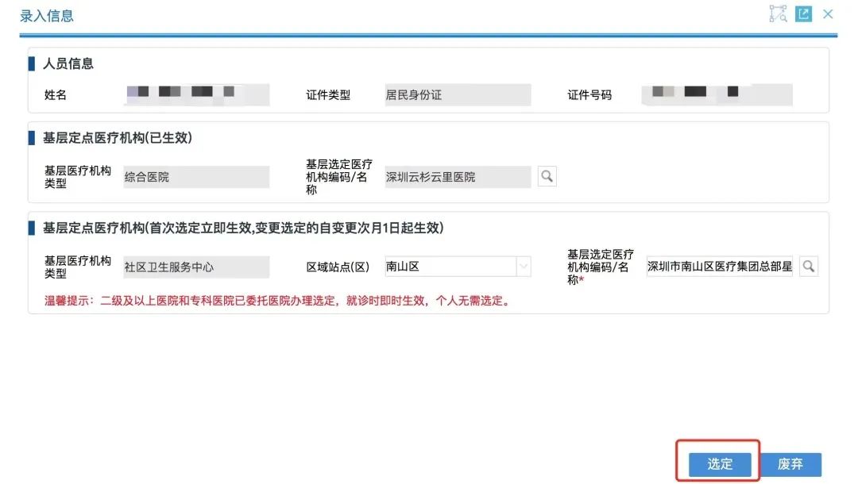This screenshot has width=858, height=484.
Task: Select the 人员信息 section header
Action: 68,63
